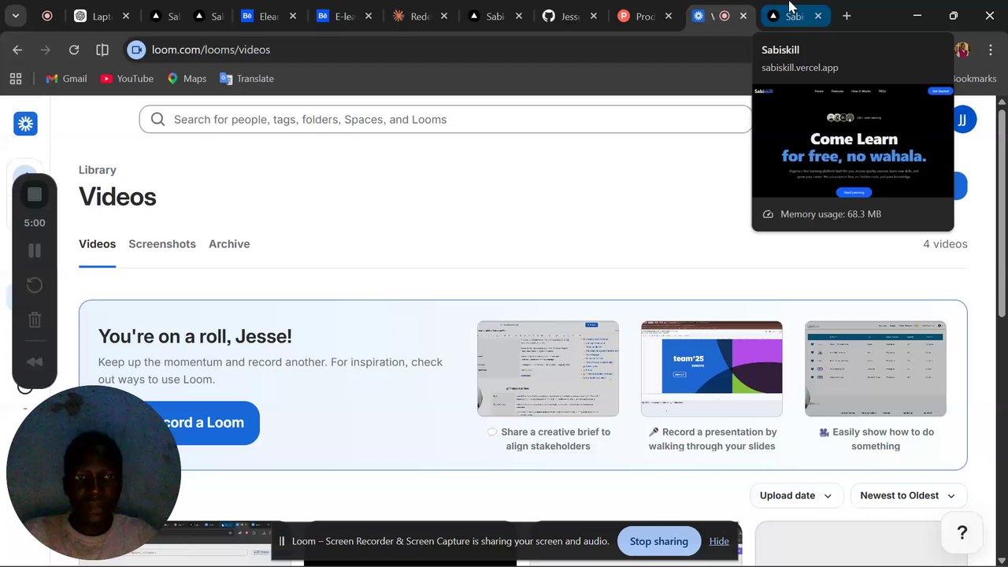Click "Easily show how to do something" caption
The image size is (1008, 567).
pyautogui.click(x=876, y=439)
